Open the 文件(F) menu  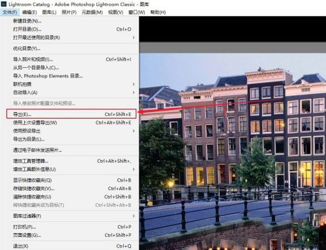(10, 12)
